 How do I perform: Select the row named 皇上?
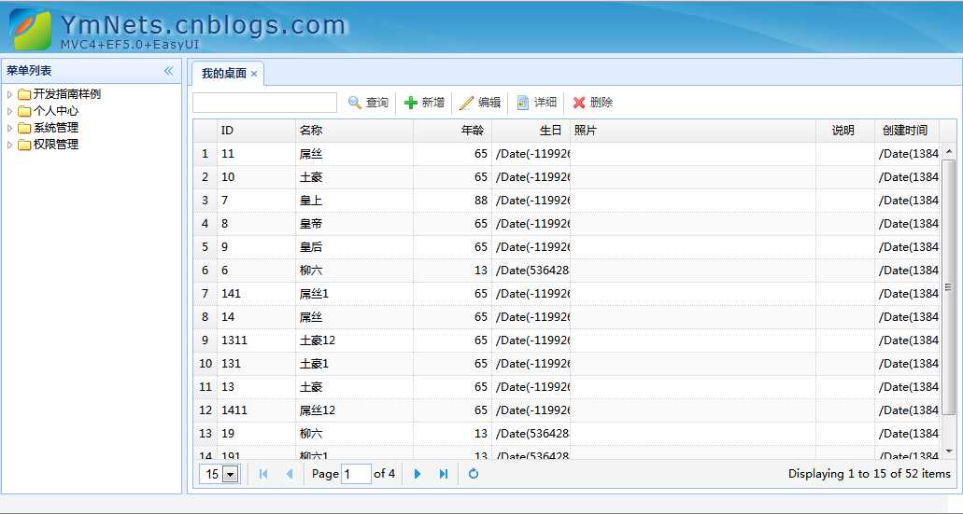pyautogui.click(x=566, y=201)
